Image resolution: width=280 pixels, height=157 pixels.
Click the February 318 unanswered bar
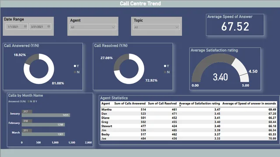[27, 121]
